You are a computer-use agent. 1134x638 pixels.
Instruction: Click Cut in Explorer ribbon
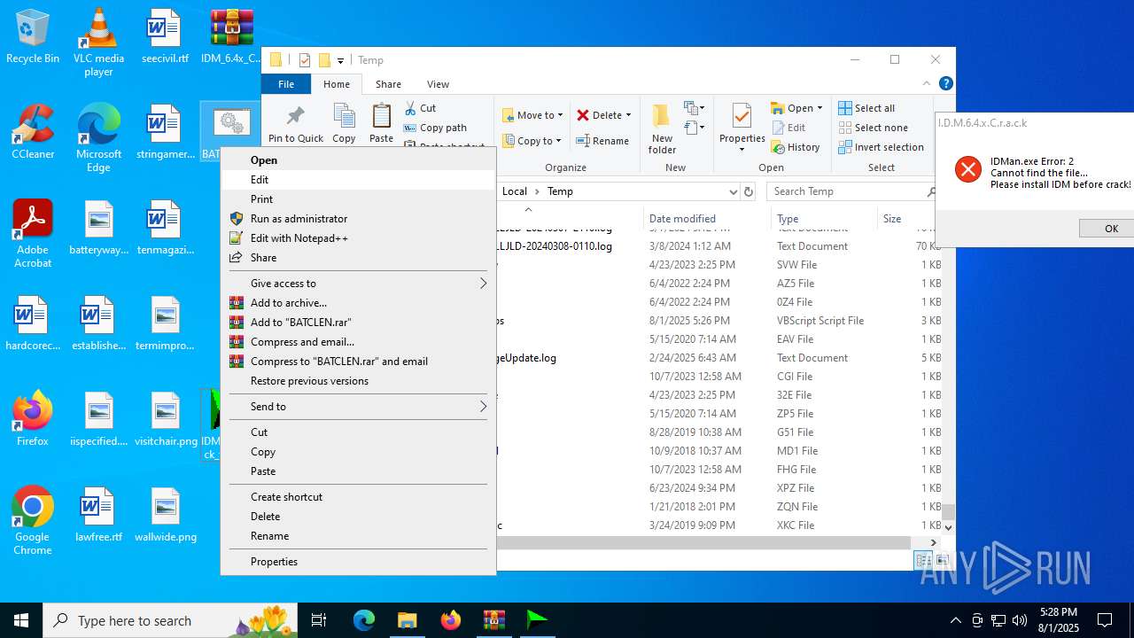pyautogui.click(x=420, y=108)
